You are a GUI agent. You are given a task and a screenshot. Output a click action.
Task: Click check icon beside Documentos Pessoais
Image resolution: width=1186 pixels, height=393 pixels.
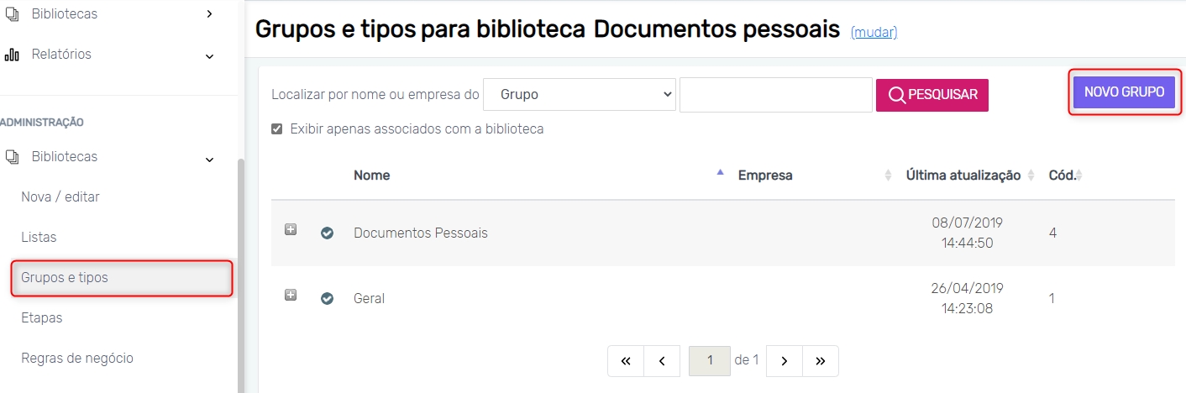pyautogui.click(x=328, y=233)
